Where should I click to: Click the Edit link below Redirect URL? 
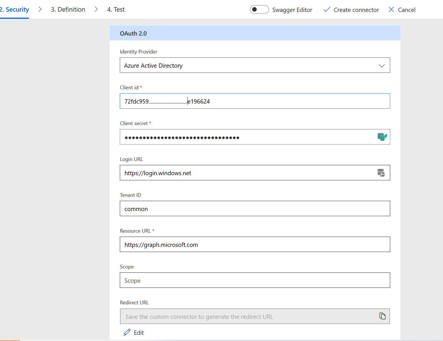139,333
